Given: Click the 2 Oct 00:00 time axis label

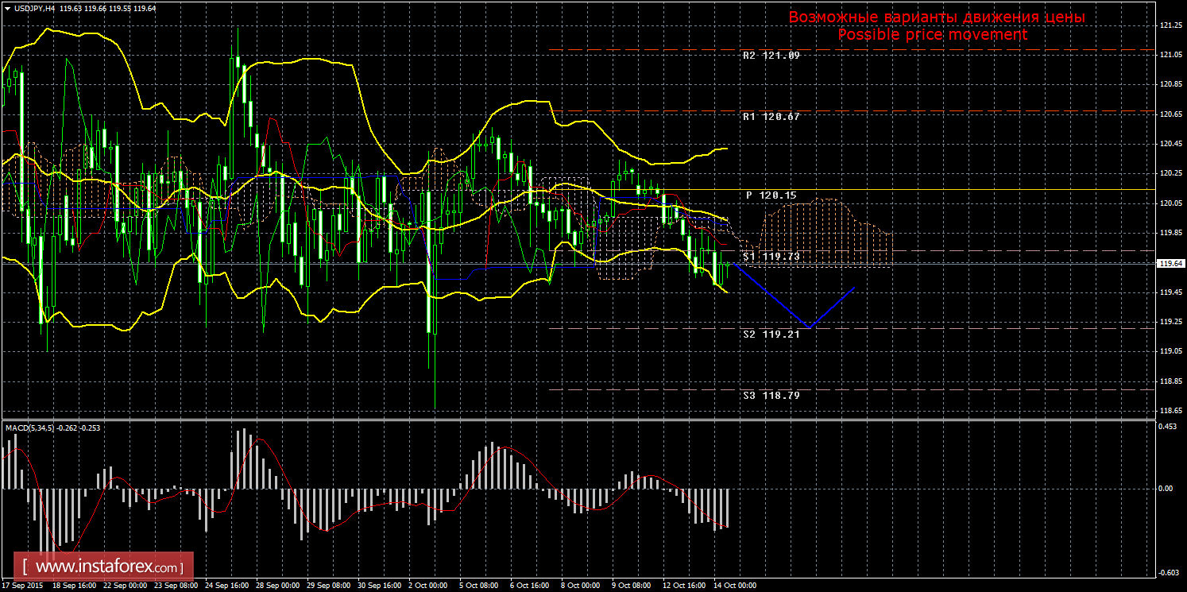Looking at the screenshot, I should click(429, 586).
